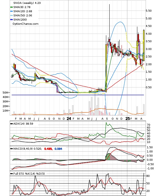Click the 5.50 price axis label

(149, 11)
